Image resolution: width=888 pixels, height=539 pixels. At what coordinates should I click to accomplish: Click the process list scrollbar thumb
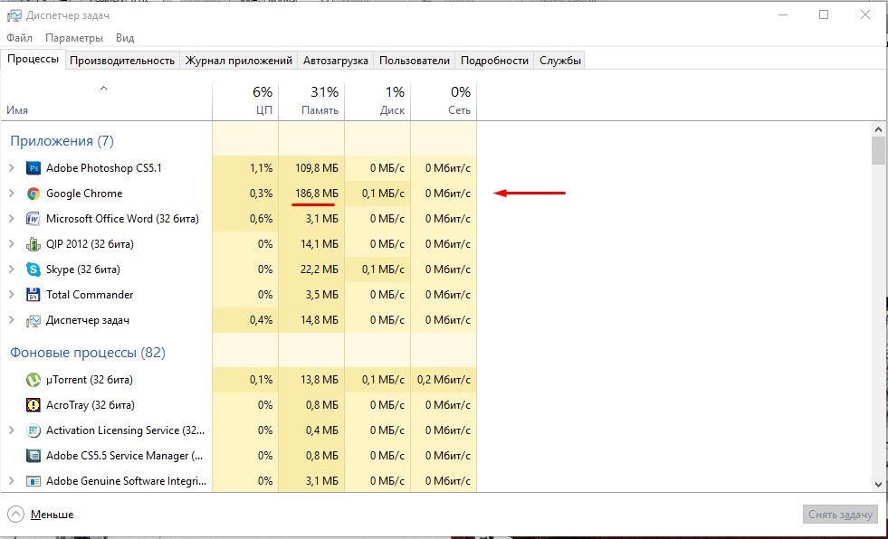[878, 150]
